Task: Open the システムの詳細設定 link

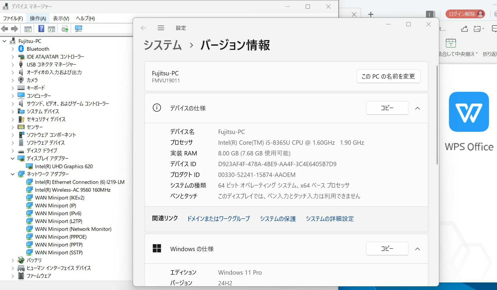Action: point(330,219)
